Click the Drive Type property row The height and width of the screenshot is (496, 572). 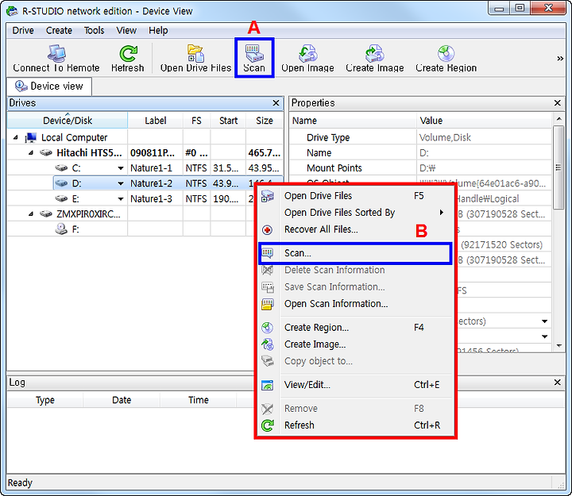click(x=420, y=138)
